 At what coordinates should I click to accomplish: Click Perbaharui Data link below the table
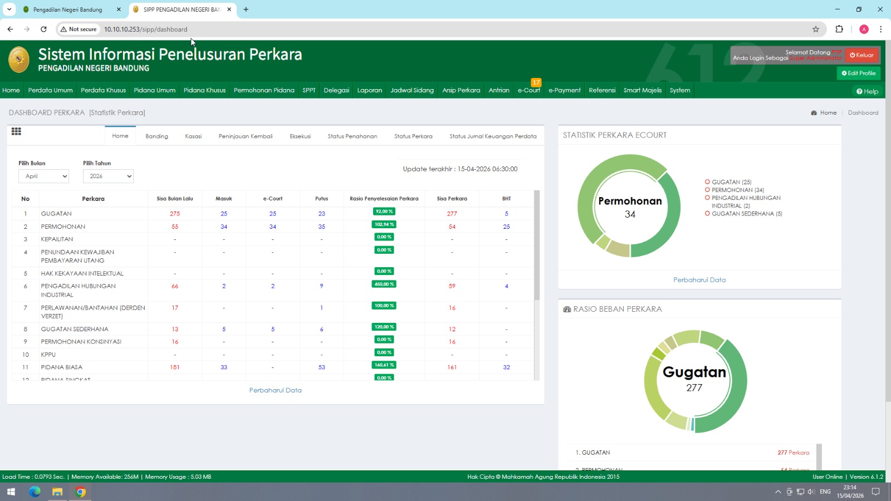[x=275, y=390]
